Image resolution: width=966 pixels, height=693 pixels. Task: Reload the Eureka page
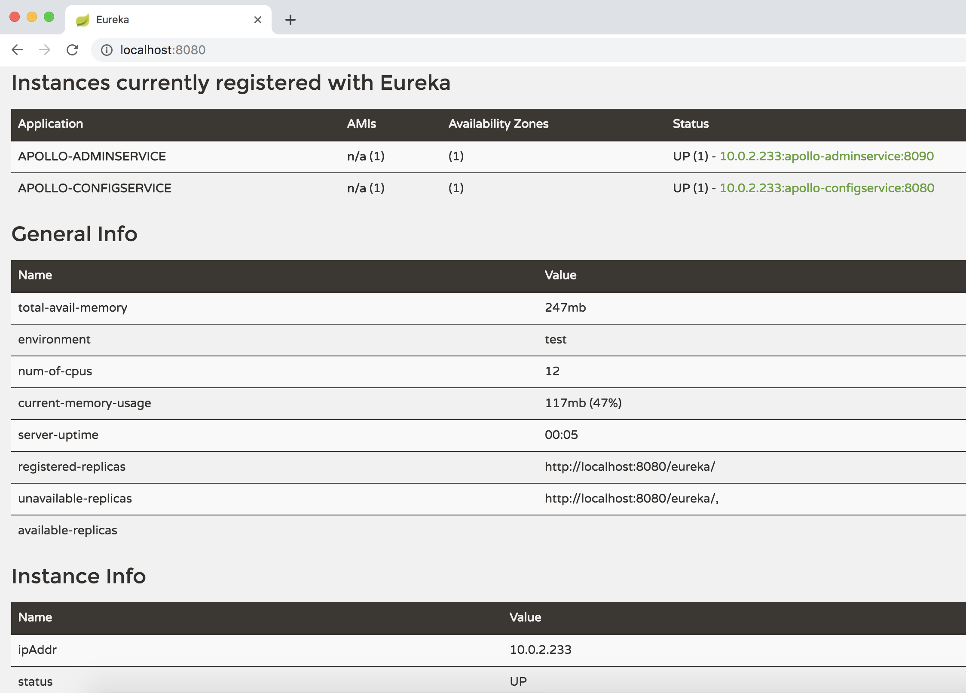tap(72, 50)
